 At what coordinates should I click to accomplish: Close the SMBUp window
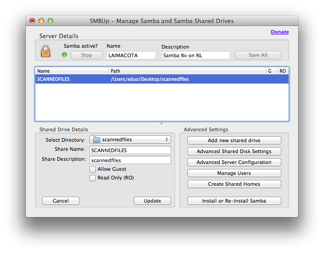(32, 21)
